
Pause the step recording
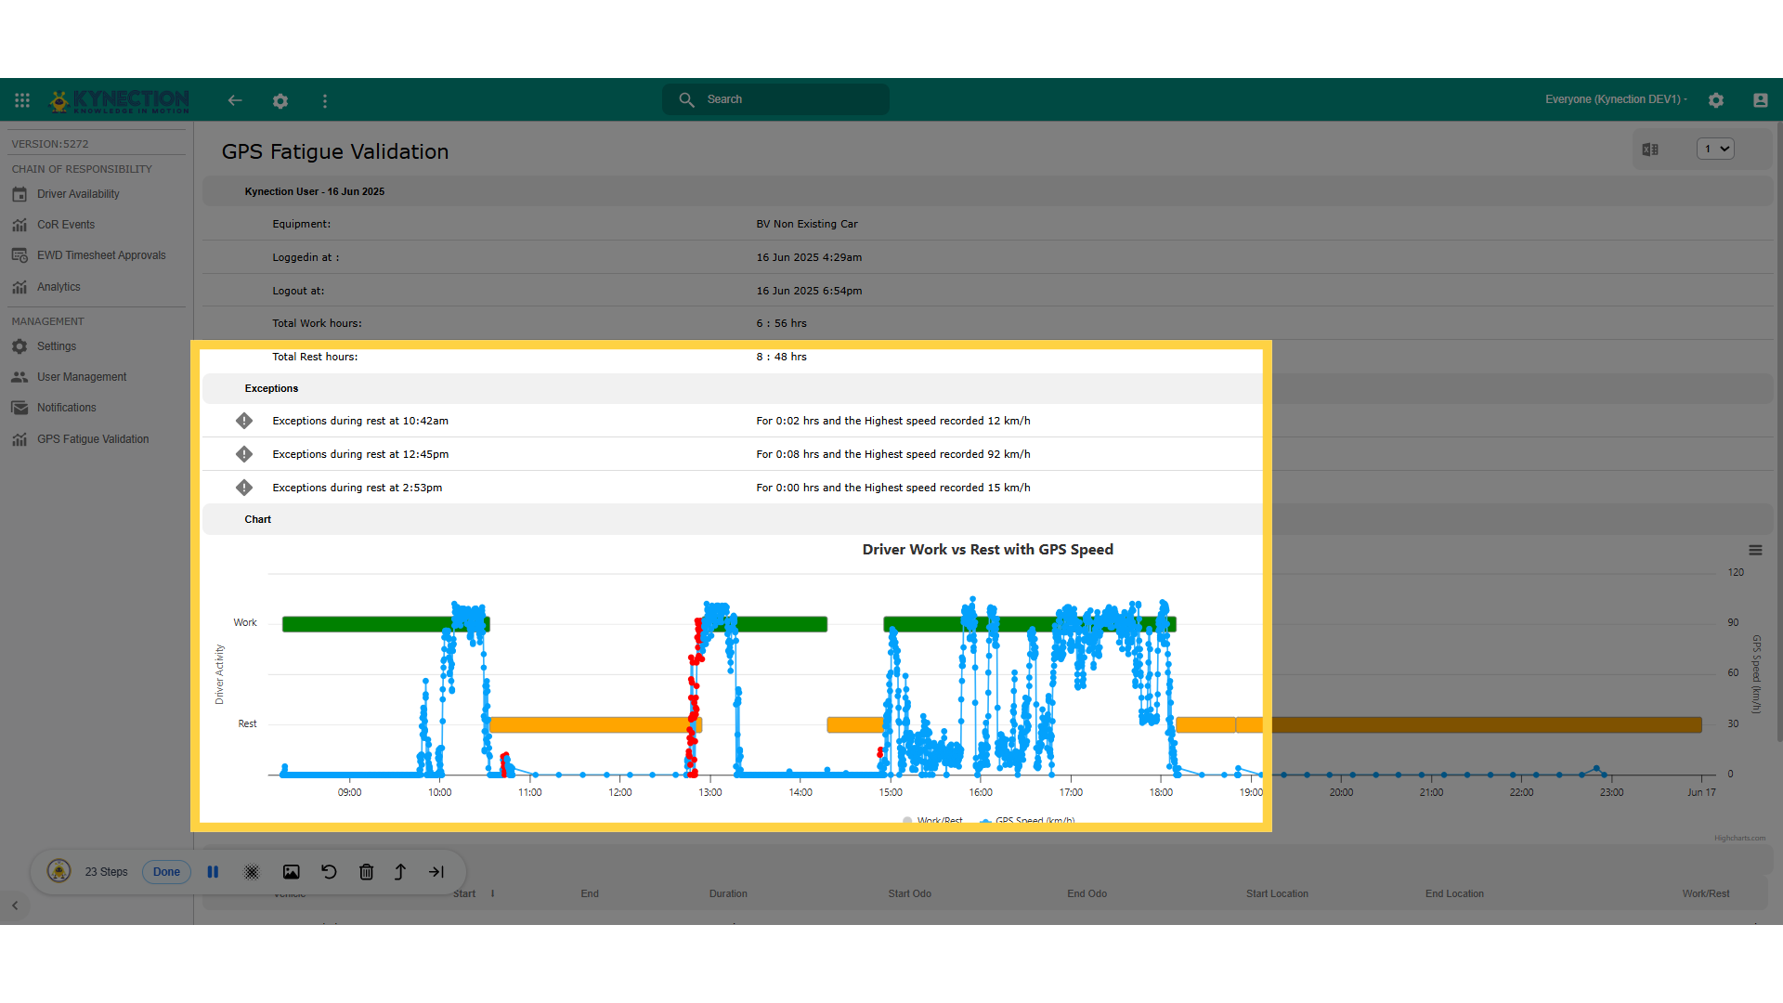(213, 872)
